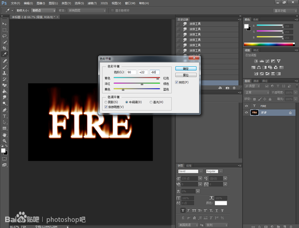299x228 pixels.
Task: Open the Sample Size dropdown
Action: coord(43,10)
